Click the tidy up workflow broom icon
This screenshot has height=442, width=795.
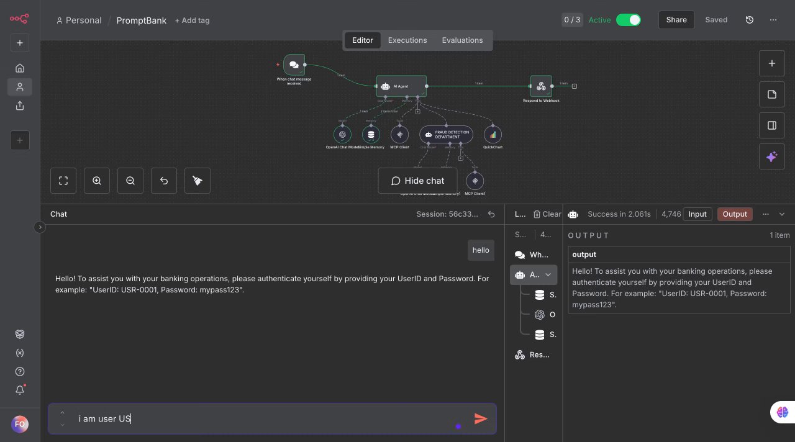coord(198,181)
